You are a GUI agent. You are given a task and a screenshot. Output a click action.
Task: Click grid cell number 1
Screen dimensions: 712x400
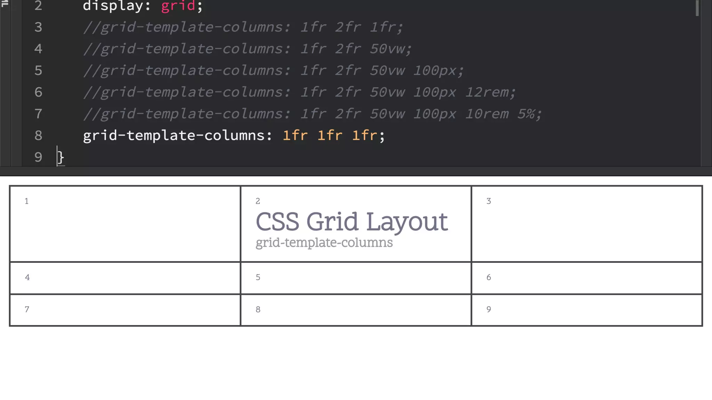125,224
